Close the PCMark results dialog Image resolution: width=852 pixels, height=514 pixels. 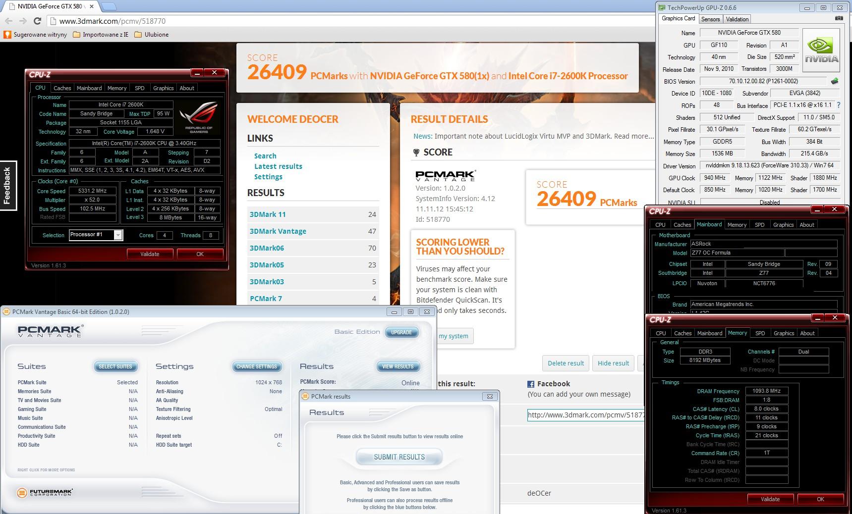click(490, 396)
